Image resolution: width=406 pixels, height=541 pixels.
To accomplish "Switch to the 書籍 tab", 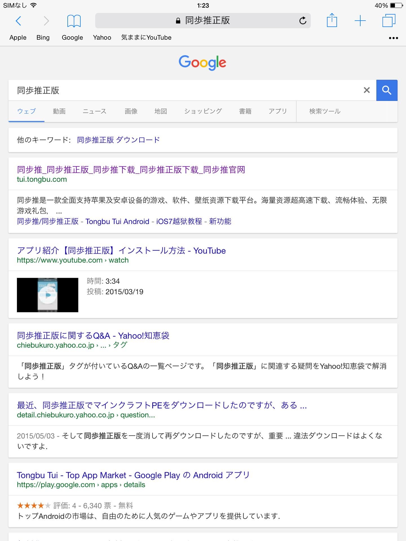I will (245, 111).
